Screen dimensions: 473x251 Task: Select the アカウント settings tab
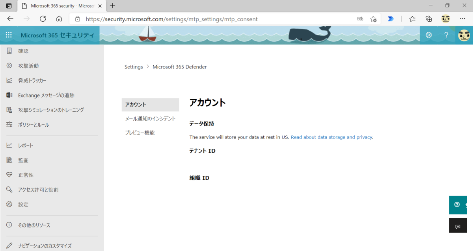pos(150,105)
